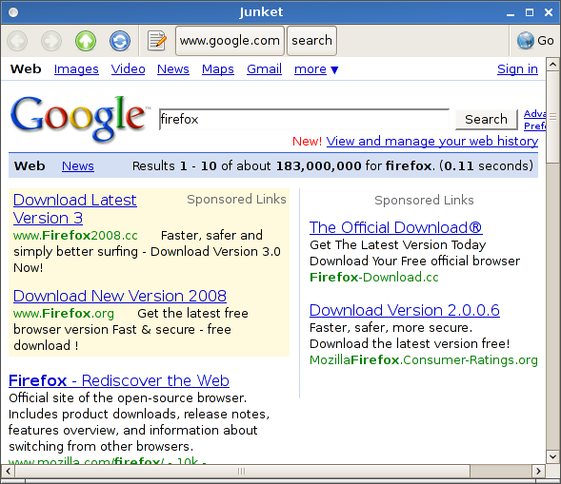Open Firefox - Rediscover the Web result
Screen dimensions: 561x484
(119, 380)
